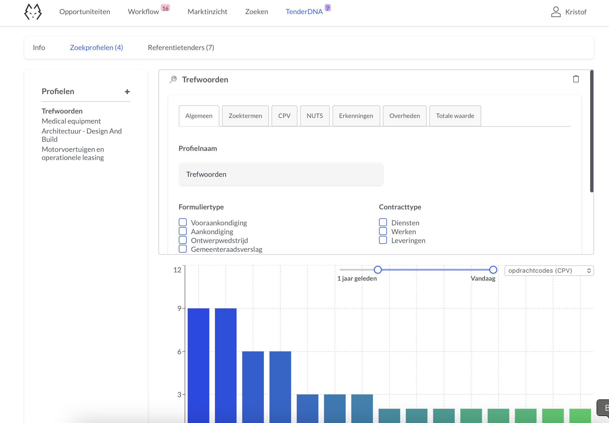Click the magnifier icon next to Trefwoorden
The width and height of the screenshot is (609, 423).
[173, 79]
